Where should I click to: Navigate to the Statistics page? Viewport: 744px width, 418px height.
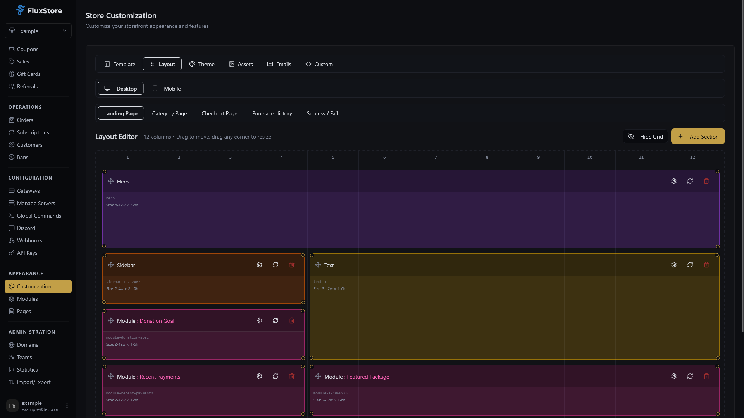(x=28, y=370)
